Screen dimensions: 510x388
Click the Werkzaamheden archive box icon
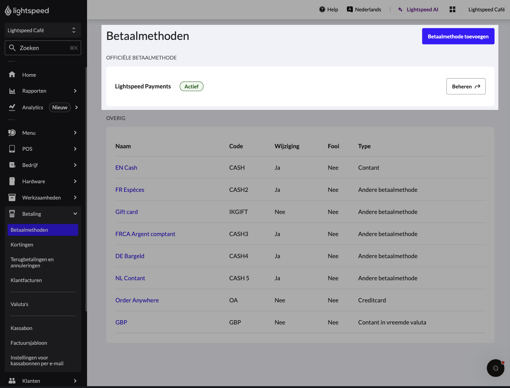pos(12,197)
